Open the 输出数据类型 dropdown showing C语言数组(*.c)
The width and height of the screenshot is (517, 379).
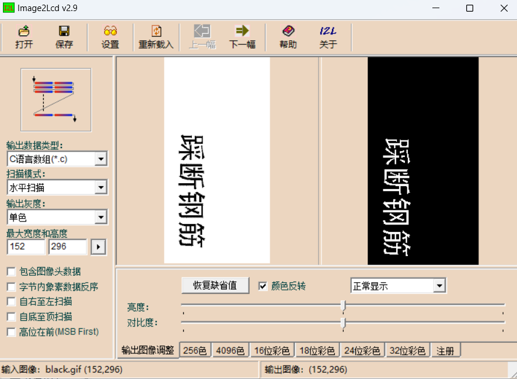point(101,159)
